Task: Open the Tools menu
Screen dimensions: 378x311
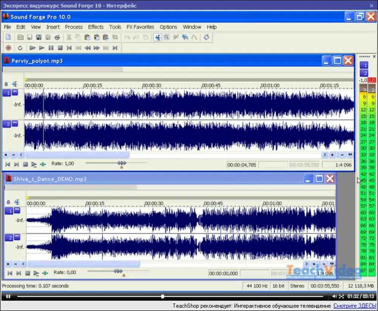Action: coord(115,27)
